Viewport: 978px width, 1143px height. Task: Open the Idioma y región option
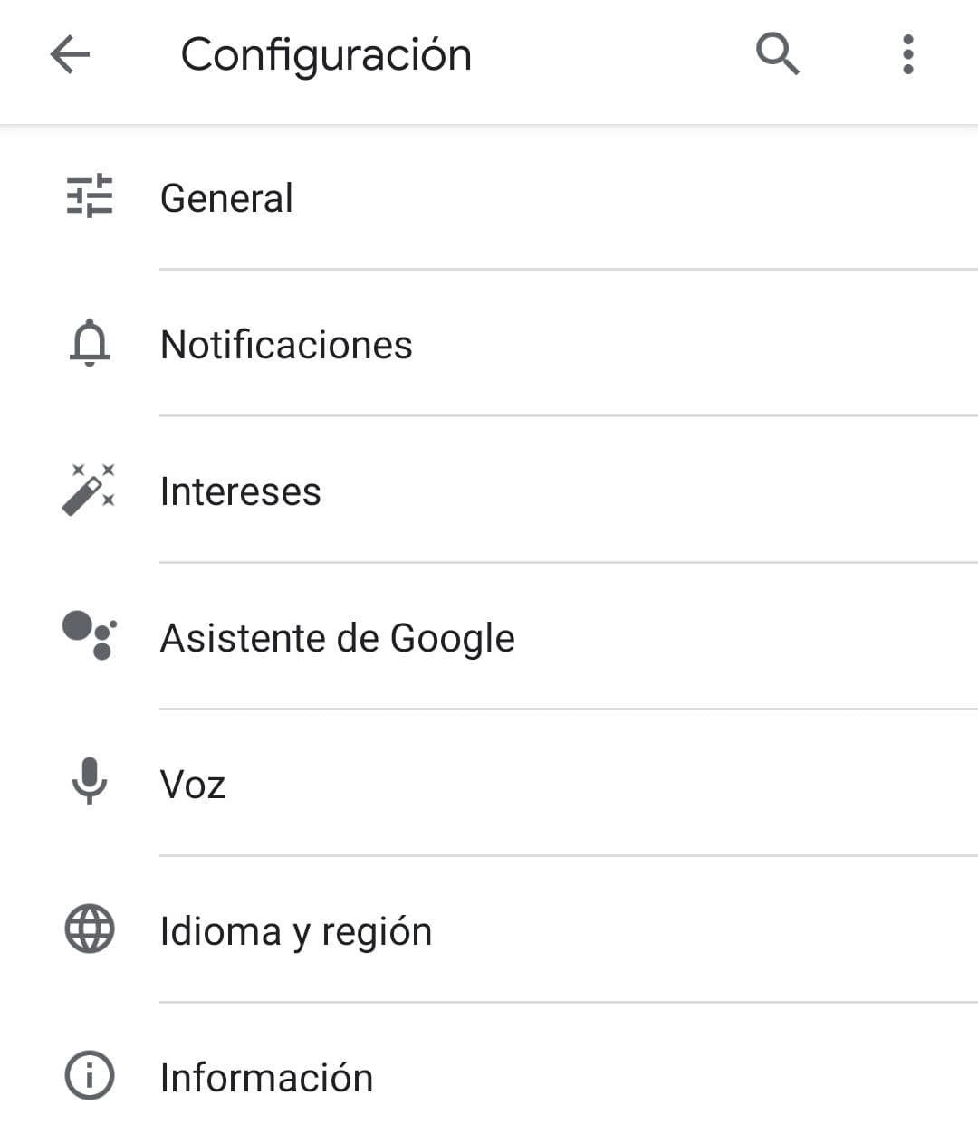point(295,931)
